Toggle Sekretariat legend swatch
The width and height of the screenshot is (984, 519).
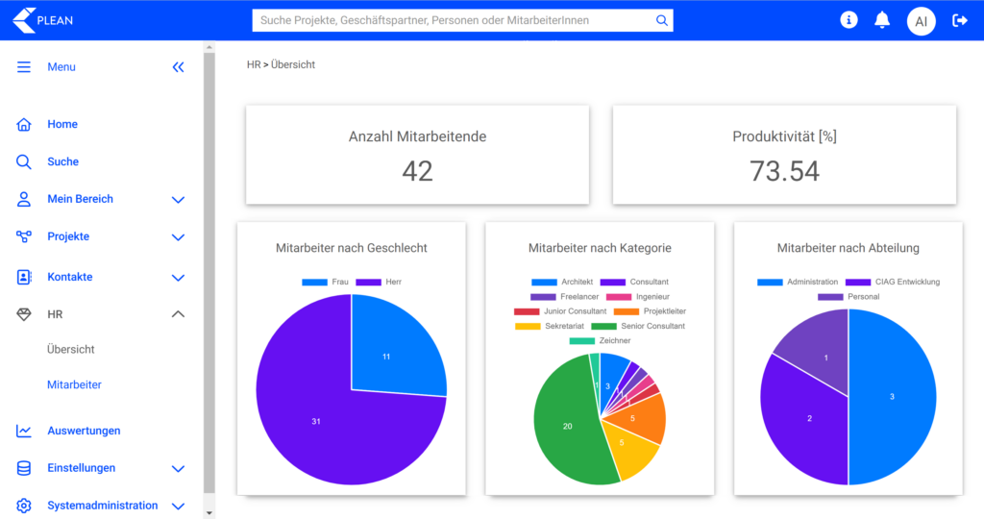pos(528,327)
